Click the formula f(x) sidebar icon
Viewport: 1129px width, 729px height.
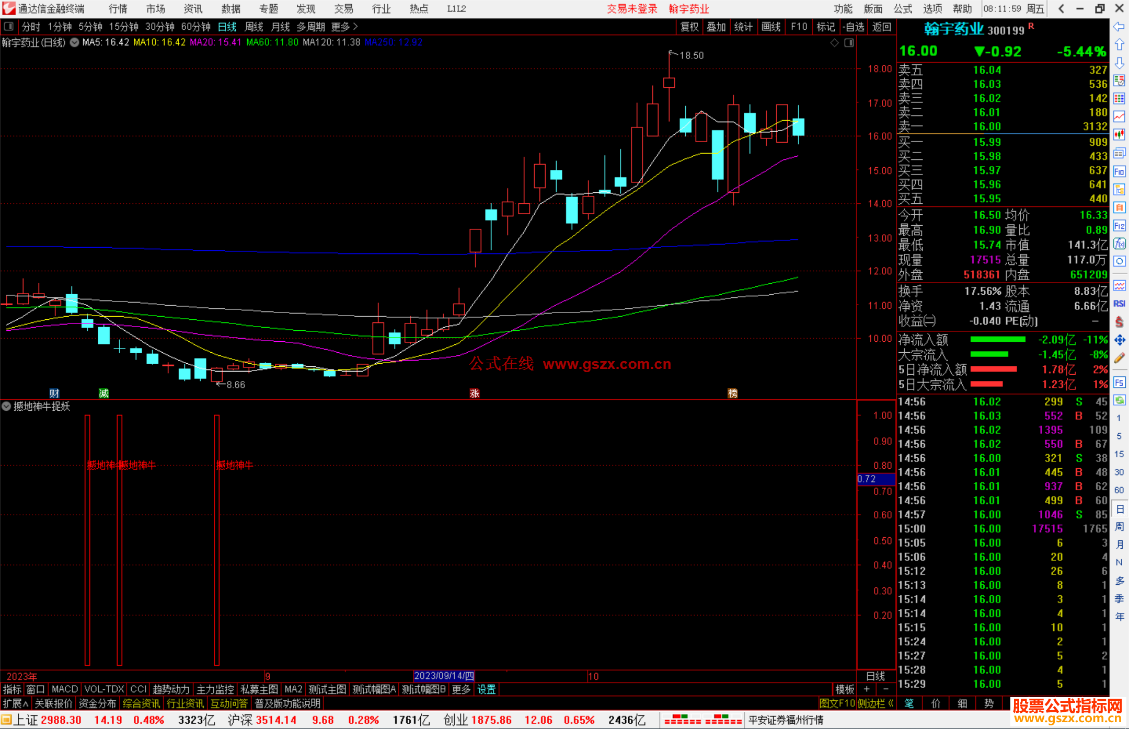click(1119, 244)
